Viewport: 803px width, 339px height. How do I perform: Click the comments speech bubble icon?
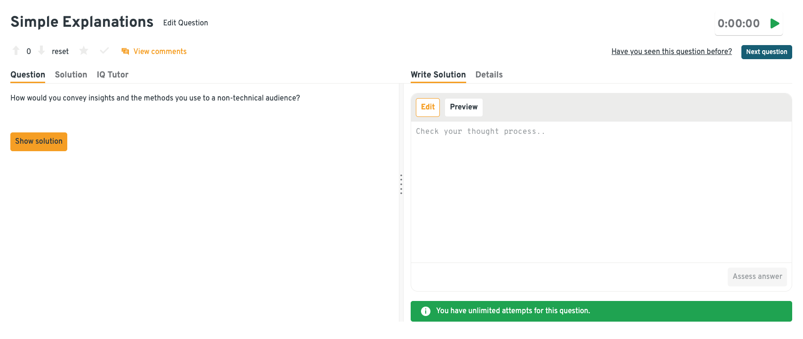[x=125, y=51]
